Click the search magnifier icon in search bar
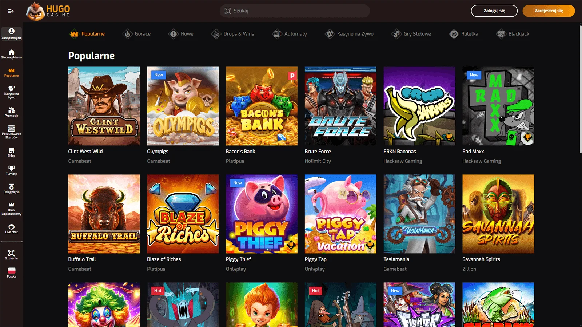582x327 pixels. (228, 11)
